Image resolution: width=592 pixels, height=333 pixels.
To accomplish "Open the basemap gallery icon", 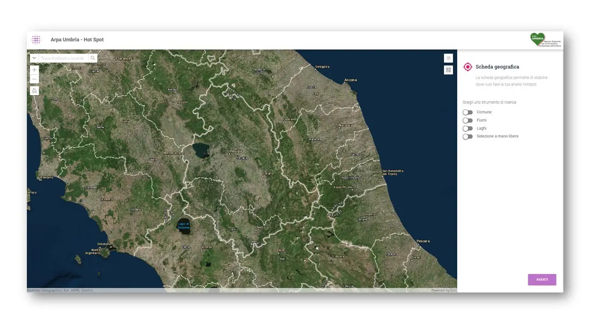I will [448, 70].
